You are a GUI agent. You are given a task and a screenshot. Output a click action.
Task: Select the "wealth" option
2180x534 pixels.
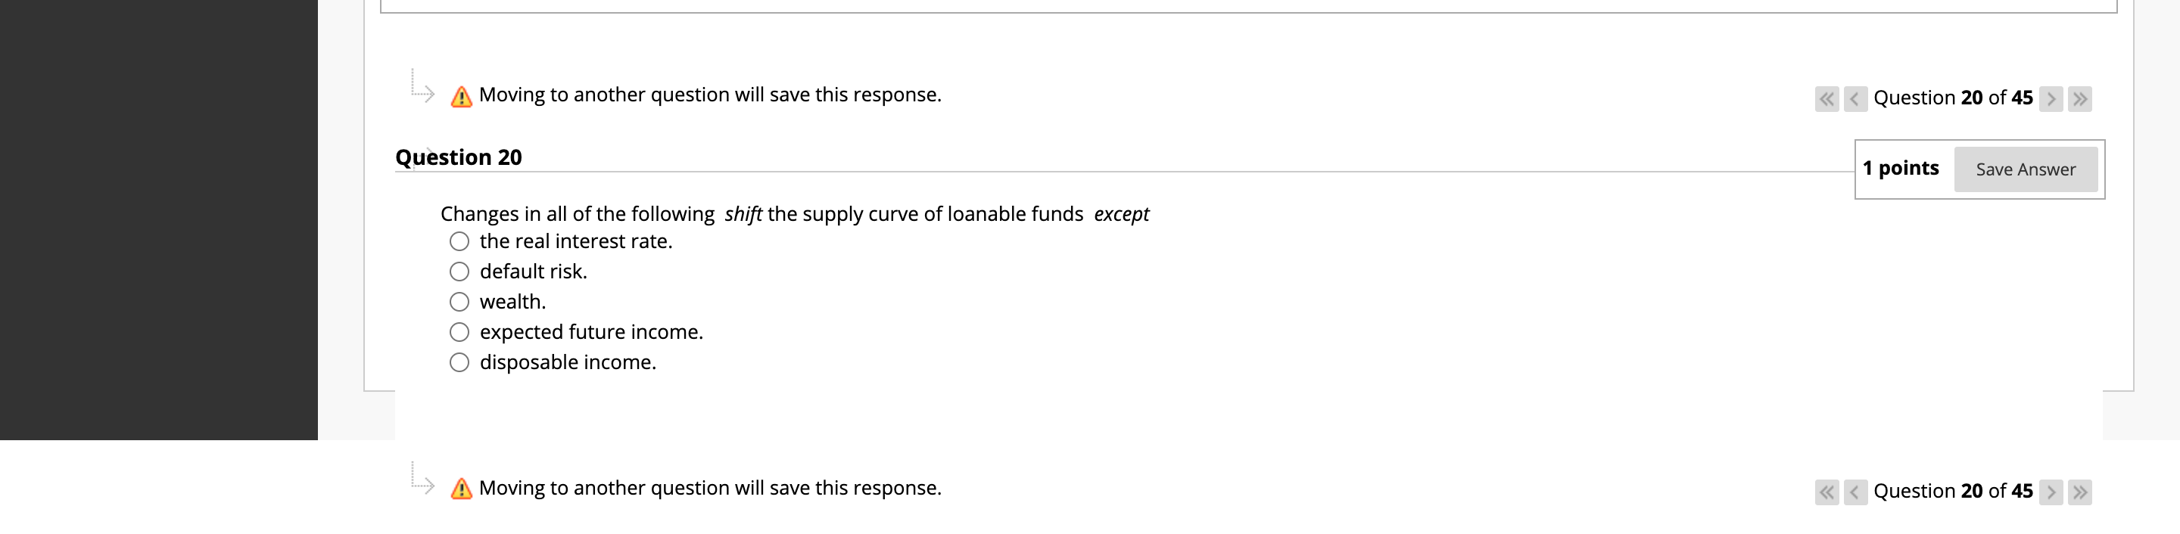(x=458, y=301)
